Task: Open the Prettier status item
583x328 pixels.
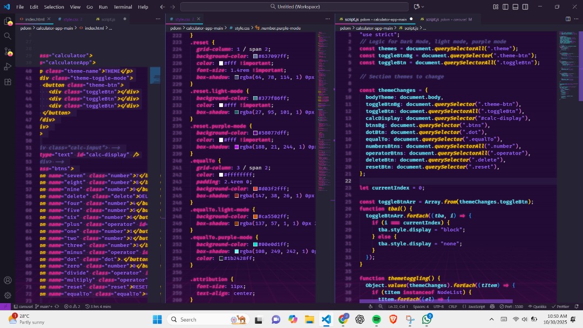Action: 561,306
